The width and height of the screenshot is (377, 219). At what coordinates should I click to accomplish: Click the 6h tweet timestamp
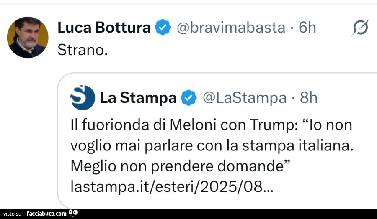[x=307, y=28]
